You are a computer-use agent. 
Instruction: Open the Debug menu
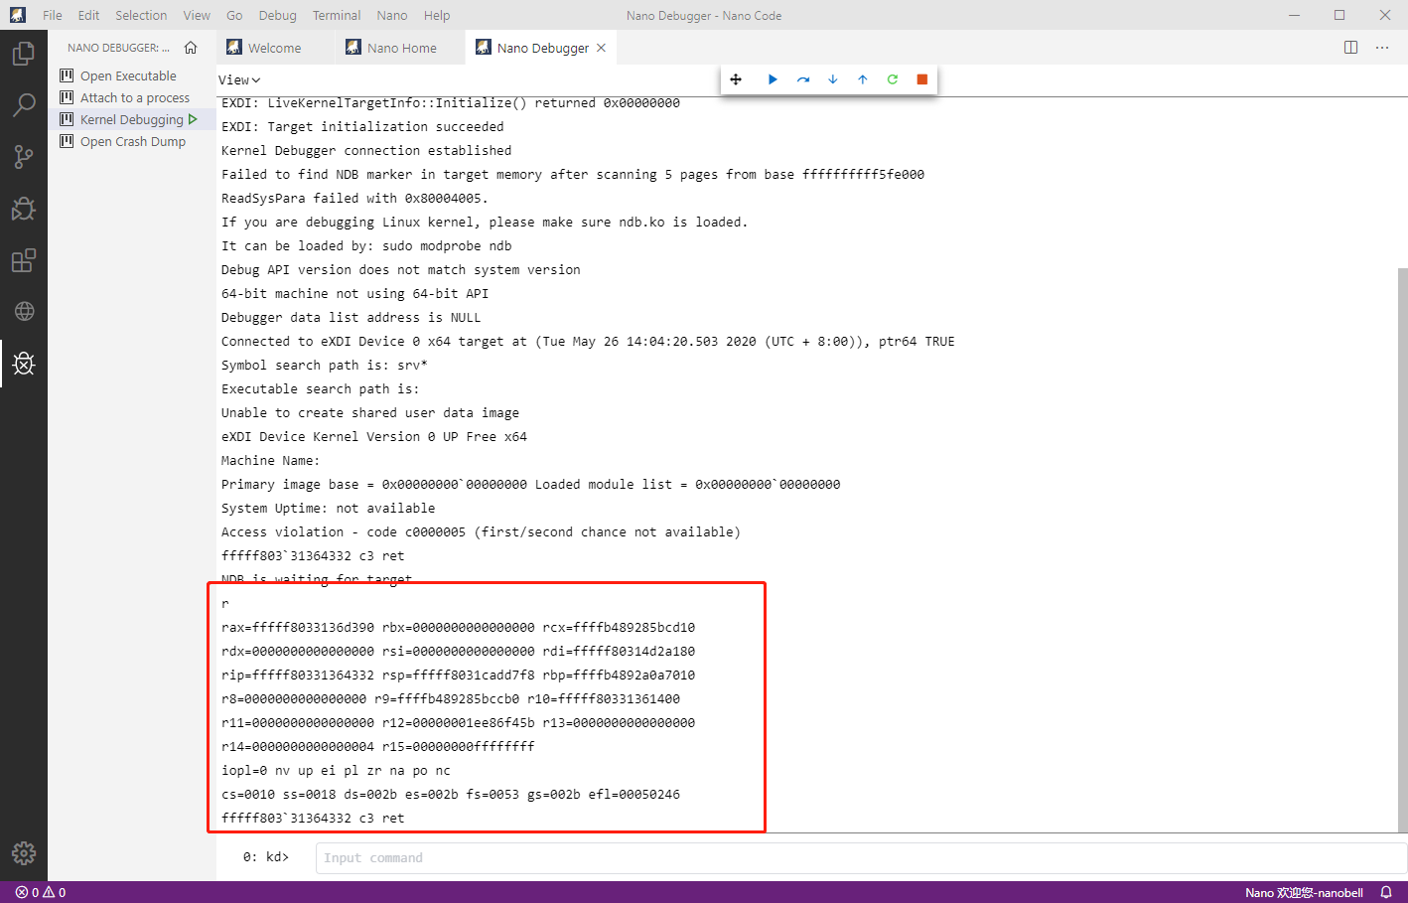coord(277,15)
